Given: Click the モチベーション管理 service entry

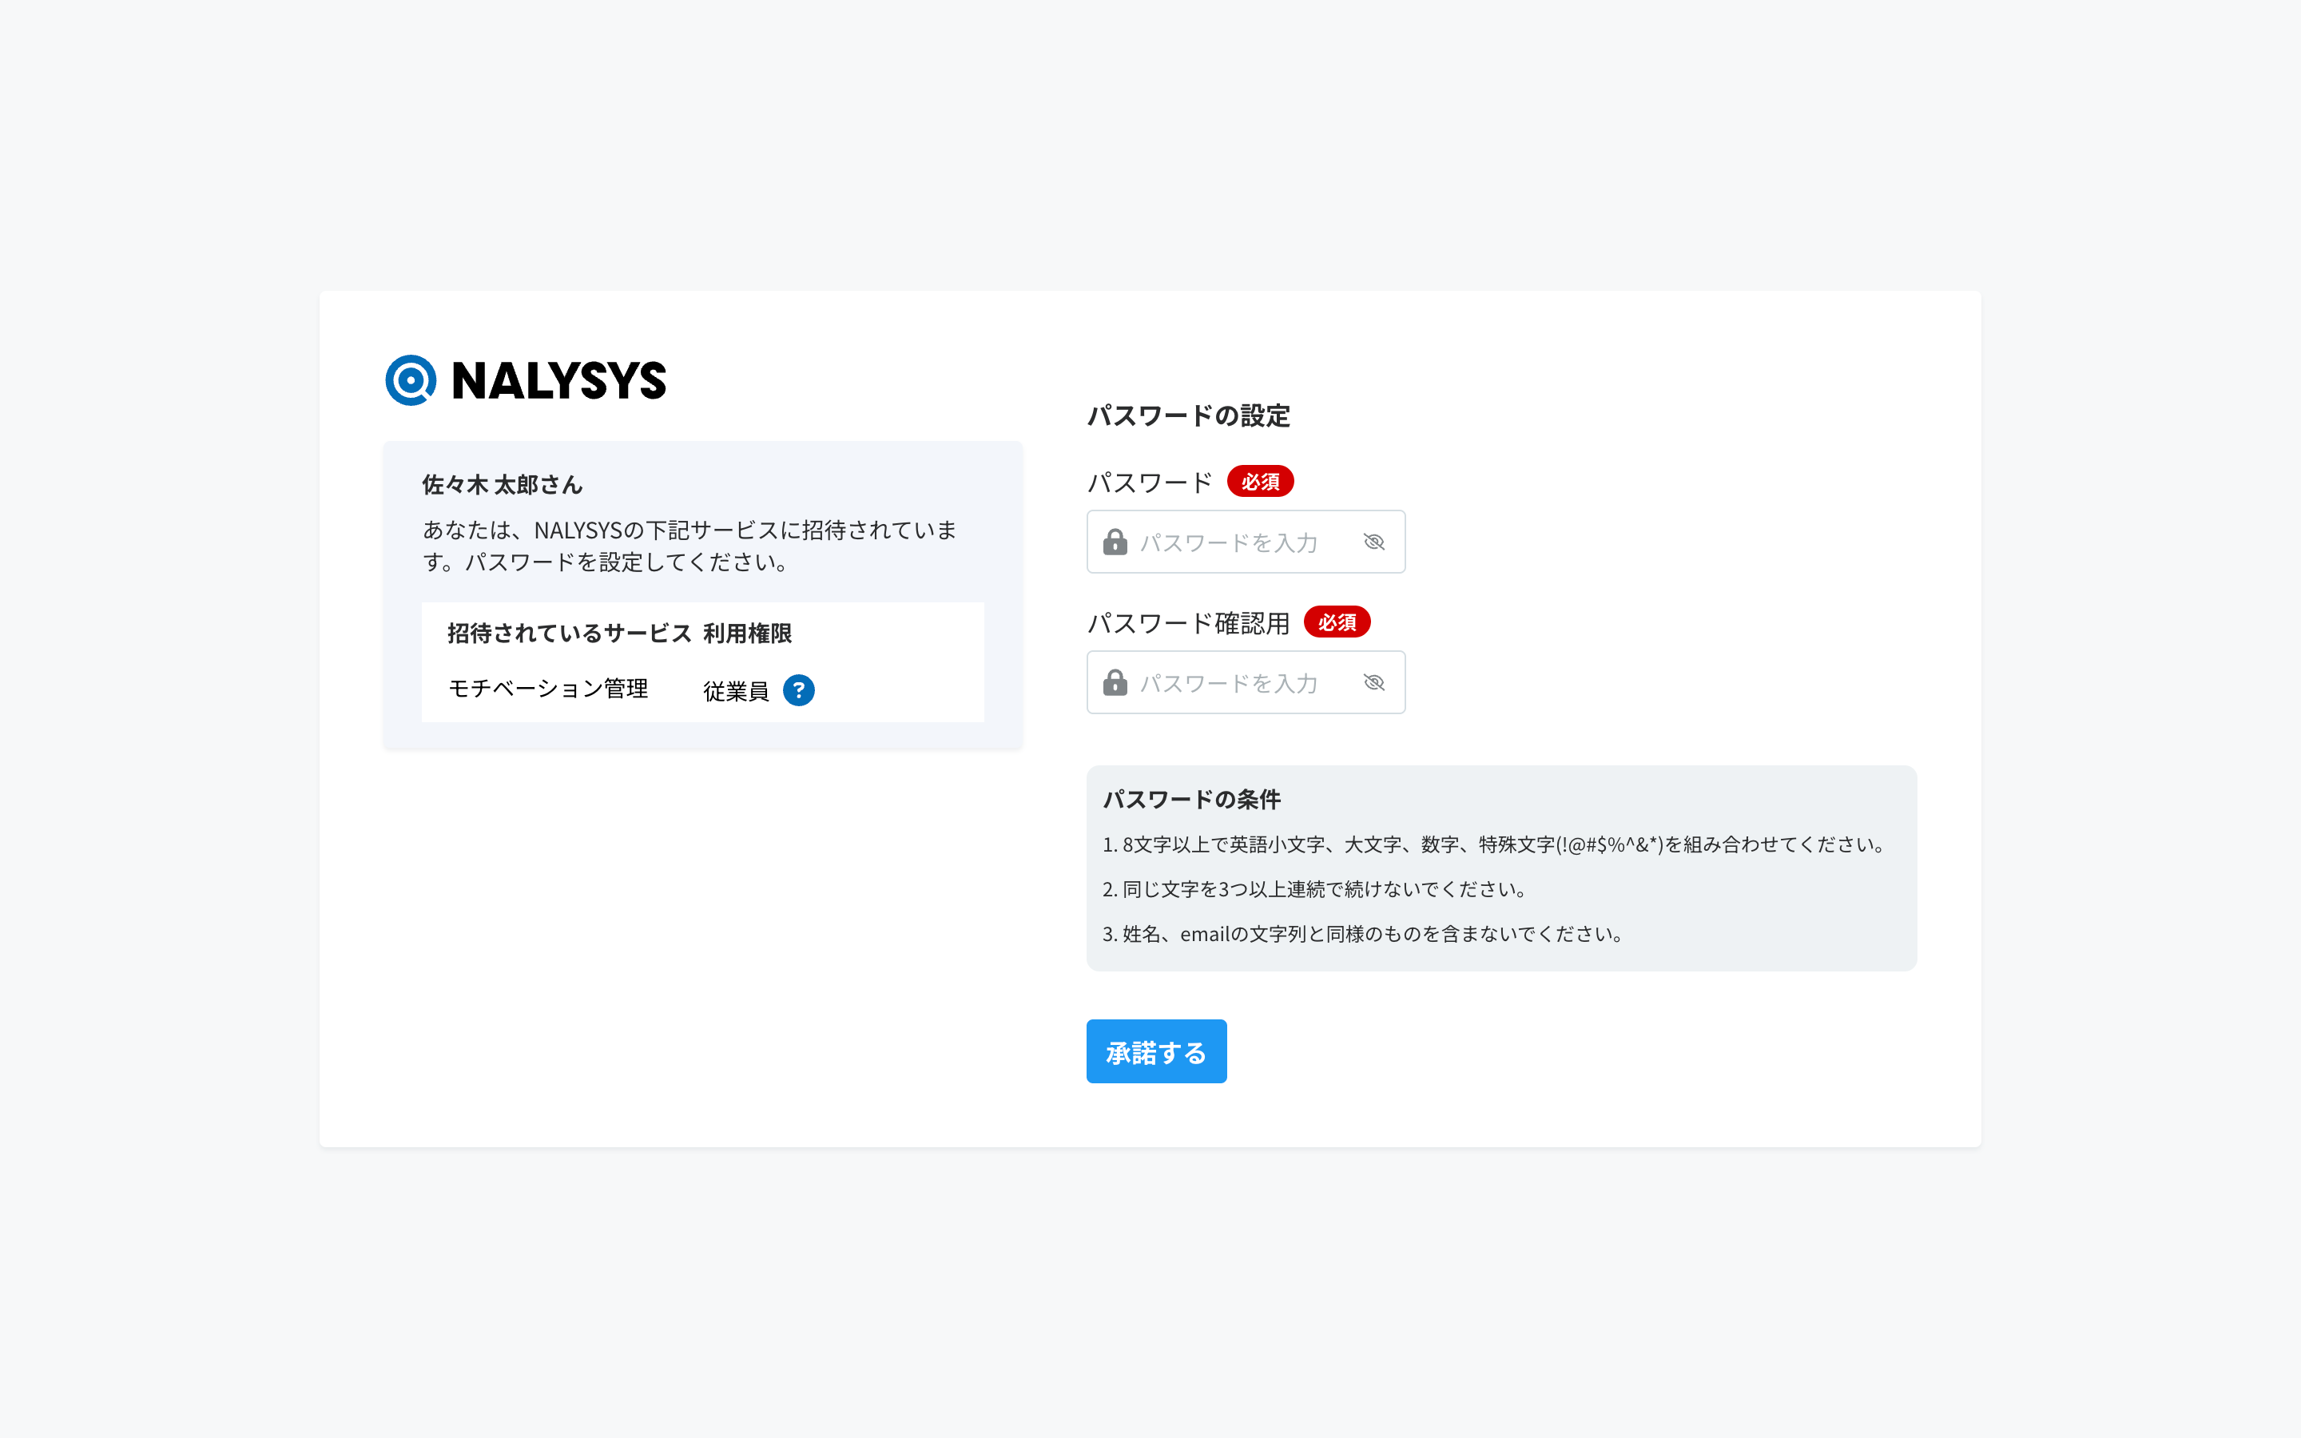Looking at the screenshot, I should click(x=547, y=689).
